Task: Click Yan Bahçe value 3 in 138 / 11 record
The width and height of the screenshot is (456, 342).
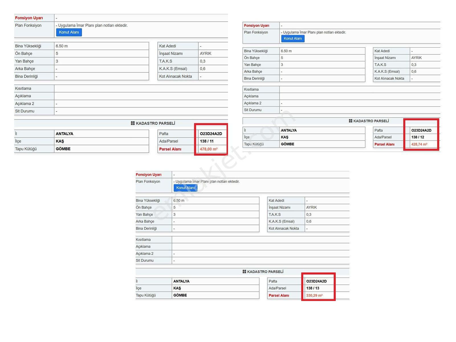Action: [57, 61]
